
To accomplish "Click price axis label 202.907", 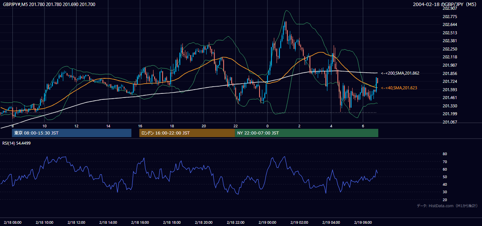I will pos(450,8).
